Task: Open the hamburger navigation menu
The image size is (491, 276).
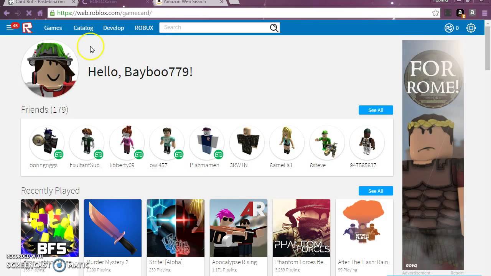Action: point(10,28)
